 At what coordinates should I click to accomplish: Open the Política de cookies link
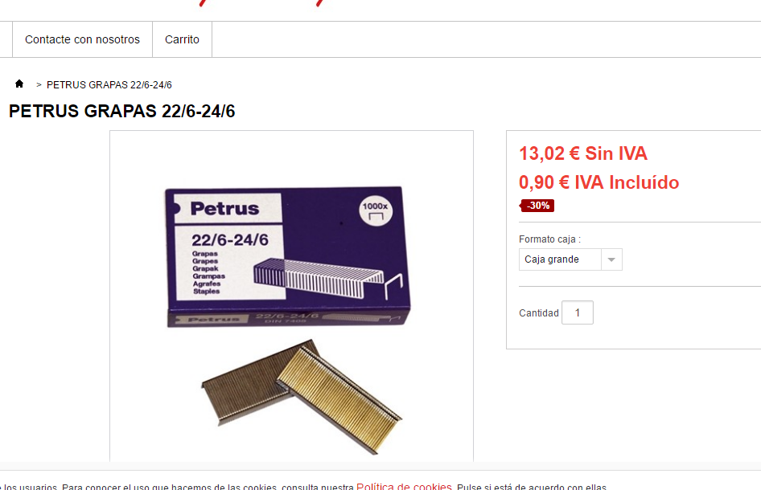tap(404, 486)
